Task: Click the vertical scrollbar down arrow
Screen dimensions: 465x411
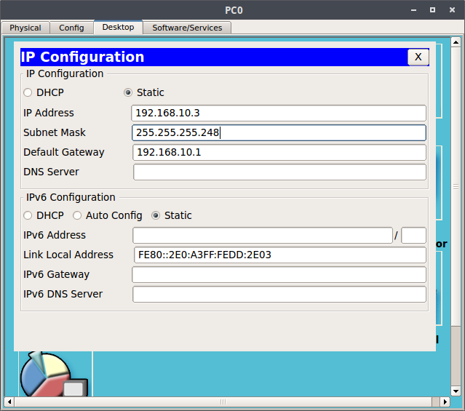Action: 456,391
